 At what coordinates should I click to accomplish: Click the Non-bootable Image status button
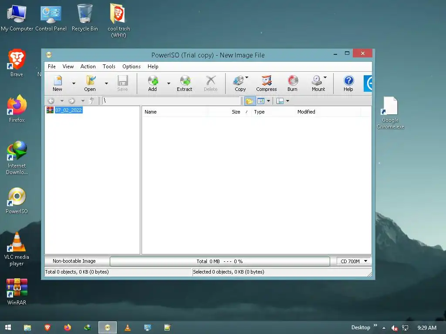[74, 261]
